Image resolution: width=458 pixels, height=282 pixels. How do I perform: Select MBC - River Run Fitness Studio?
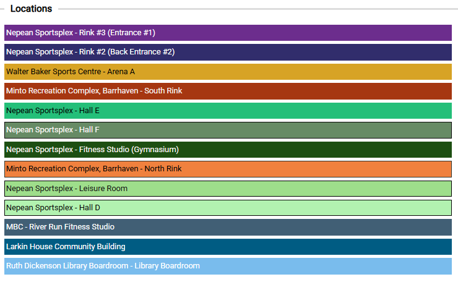[228, 227]
